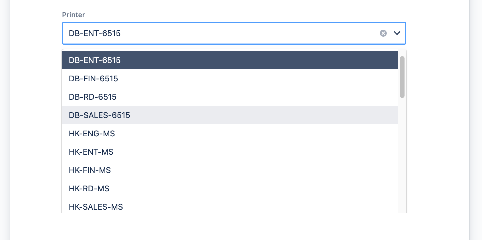Select HK-SALES-MS from the dropdown

pyautogui.click(x=230, y=206)
